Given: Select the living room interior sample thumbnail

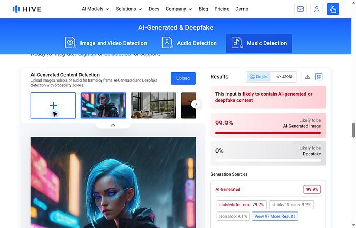Looking at the screenshot, I should point(153,105).
